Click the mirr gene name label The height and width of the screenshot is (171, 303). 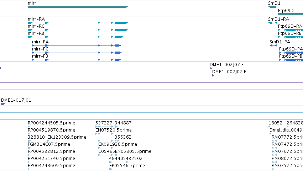(32, 3)
